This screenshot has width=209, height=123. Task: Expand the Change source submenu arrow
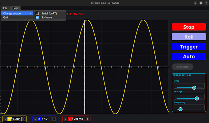click(x=30, y=13)
